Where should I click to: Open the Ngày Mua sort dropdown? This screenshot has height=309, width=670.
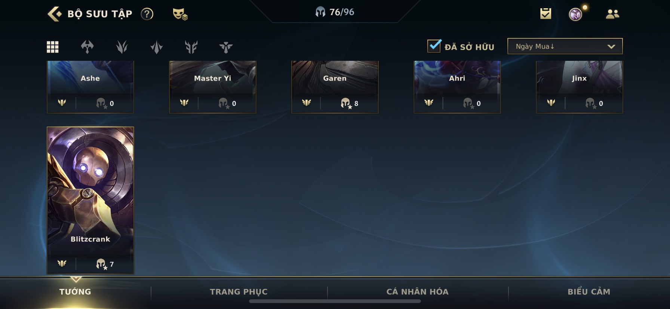[x=565, y=46]
